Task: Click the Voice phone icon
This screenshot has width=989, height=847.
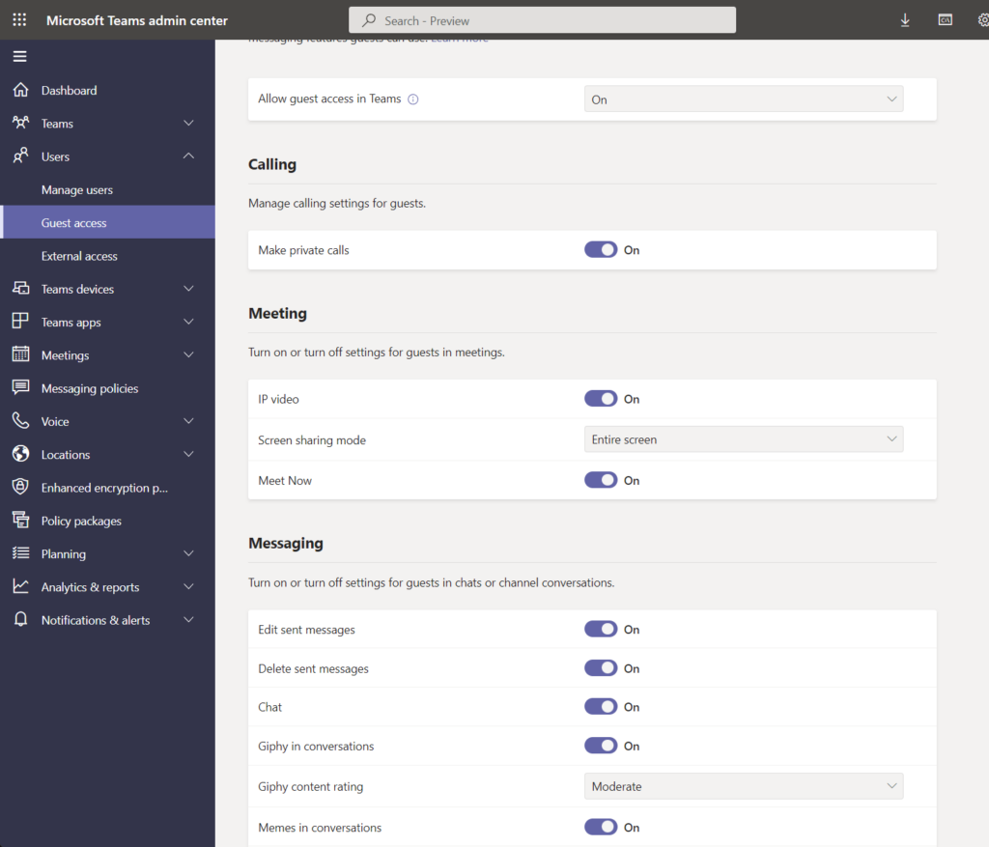Action: (x=21, y=421)
